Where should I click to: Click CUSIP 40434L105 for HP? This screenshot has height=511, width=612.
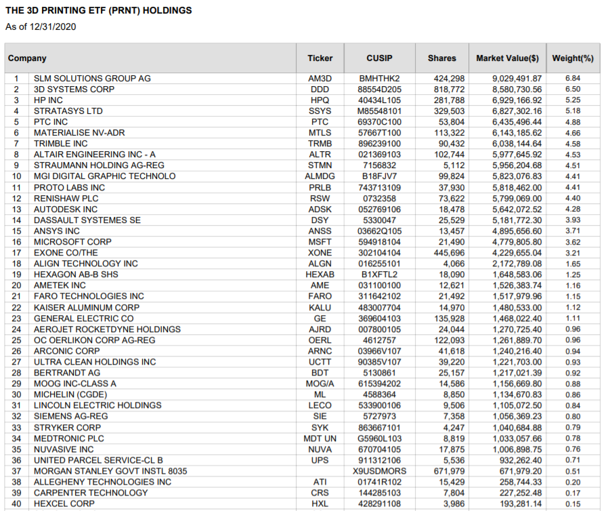tap(379, 100)
